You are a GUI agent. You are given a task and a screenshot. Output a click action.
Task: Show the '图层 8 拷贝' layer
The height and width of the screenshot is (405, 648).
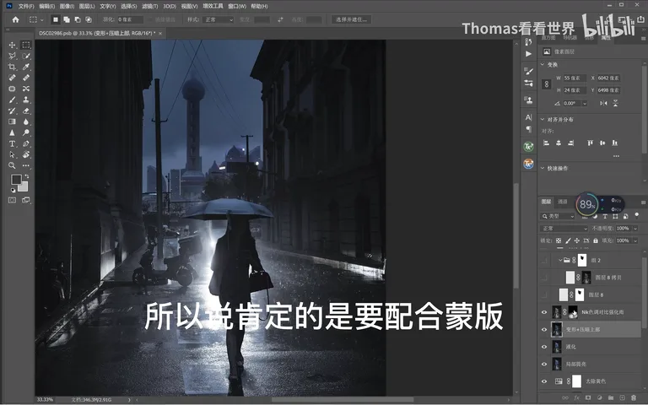click(544, 278)
